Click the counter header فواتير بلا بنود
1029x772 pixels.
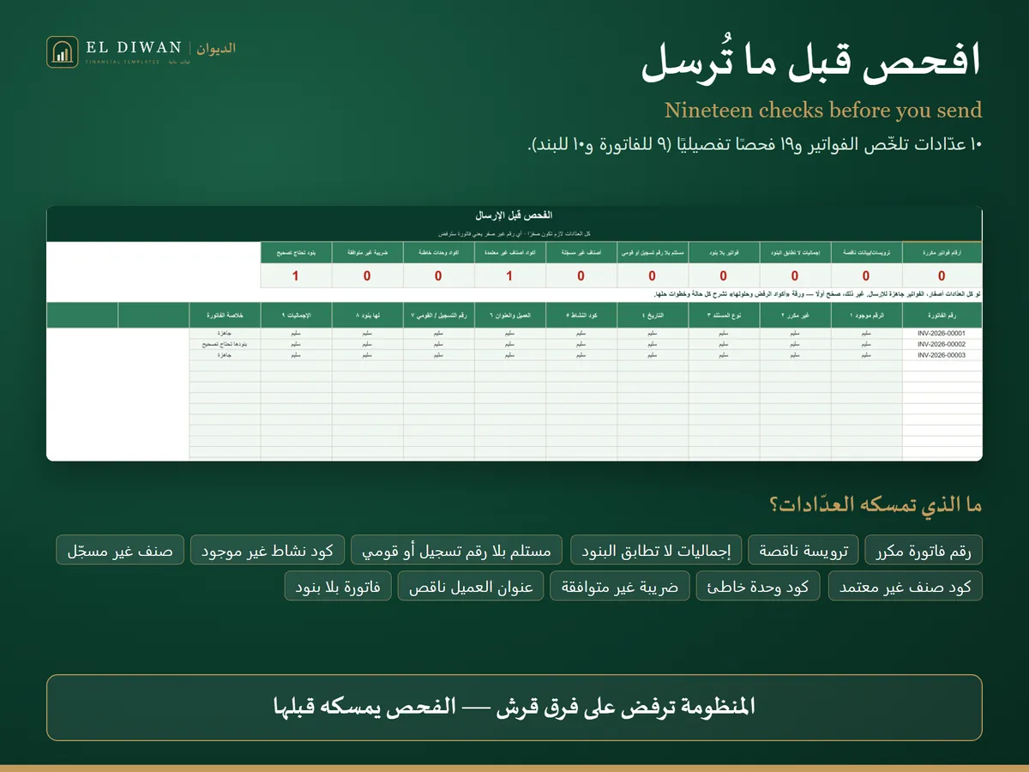coord(724,253)
